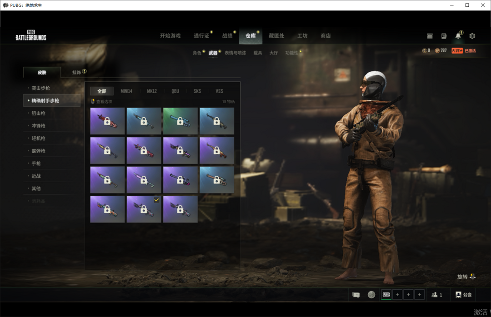Click the PLUS+ 已激活 badge
The height and width of the screenshot is (317, 491).
[x=463, y=50]
